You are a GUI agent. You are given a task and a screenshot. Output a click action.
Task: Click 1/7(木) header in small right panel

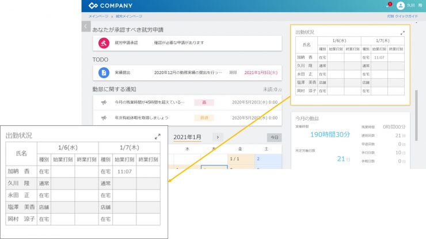click(383, 41)
